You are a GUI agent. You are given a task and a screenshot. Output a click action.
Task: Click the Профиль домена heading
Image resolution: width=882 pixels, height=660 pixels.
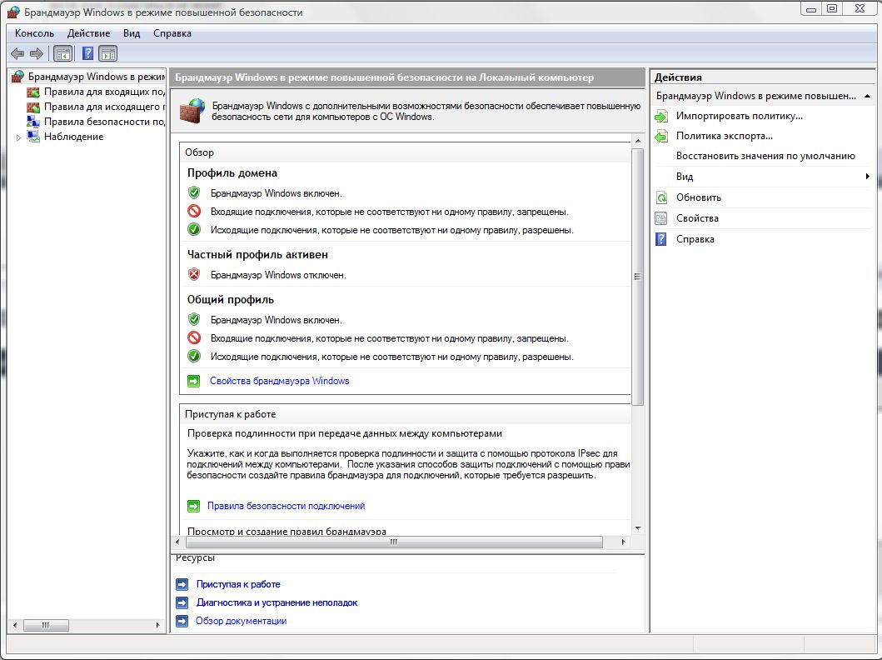point(232,173)
